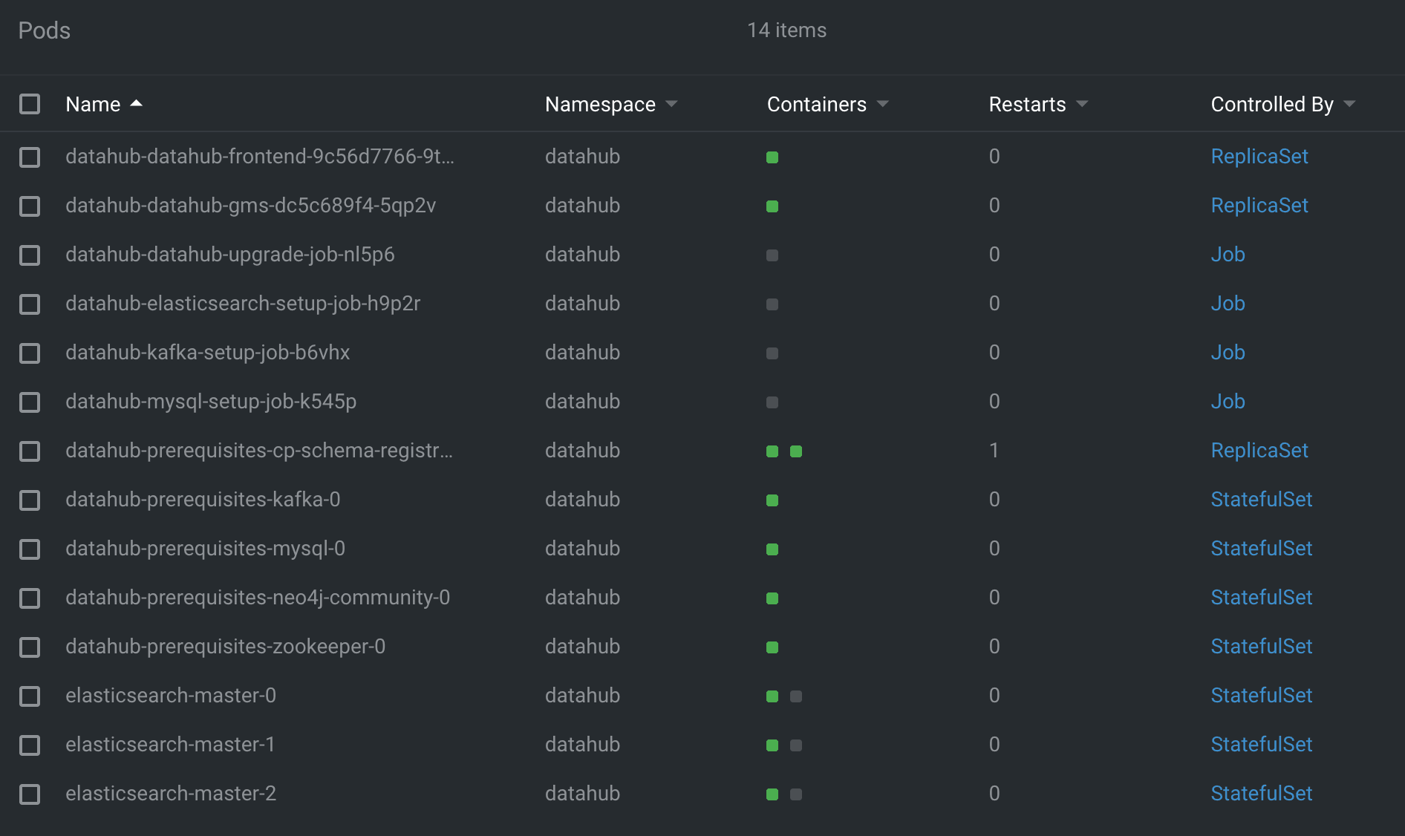The height and width of the screenshot is (836, 1405).
Task: Tick the datahub-prerequisites-kafka-0 checkbox
Action: click(30, 500)
